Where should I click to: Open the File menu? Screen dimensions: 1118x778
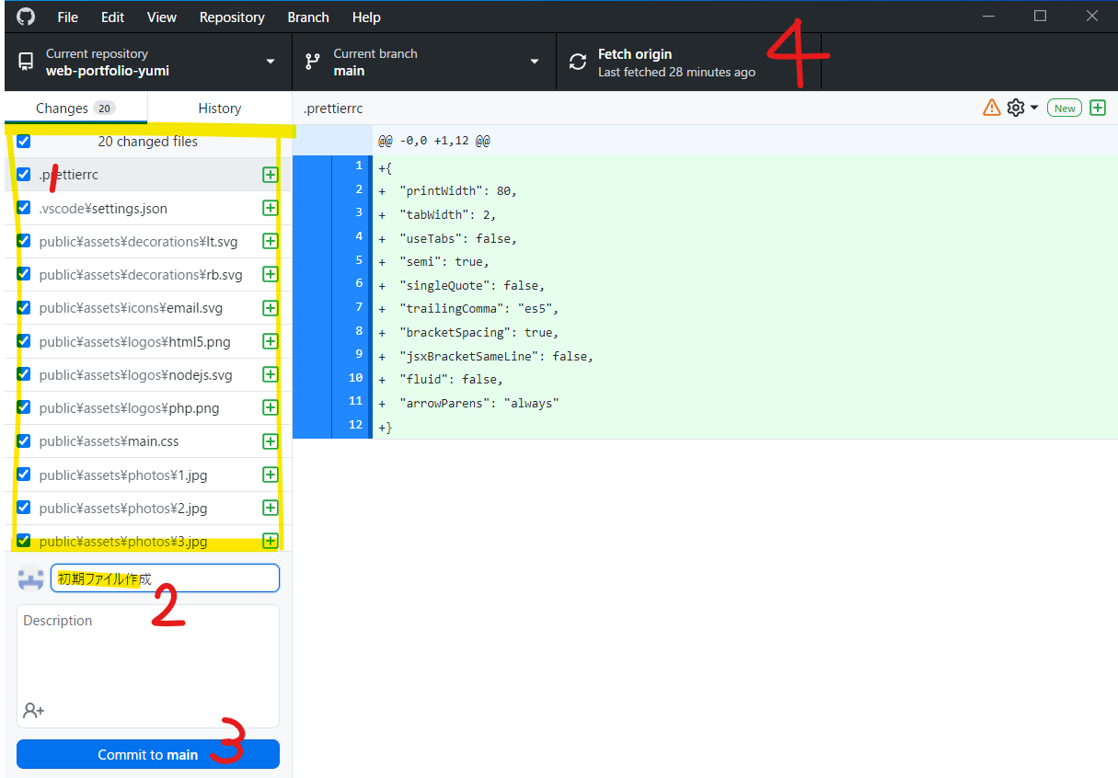pos(67,17)
